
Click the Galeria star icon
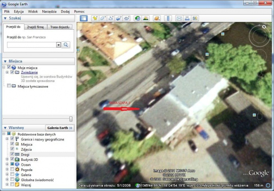pyautogui.click(x=17, y=175)
